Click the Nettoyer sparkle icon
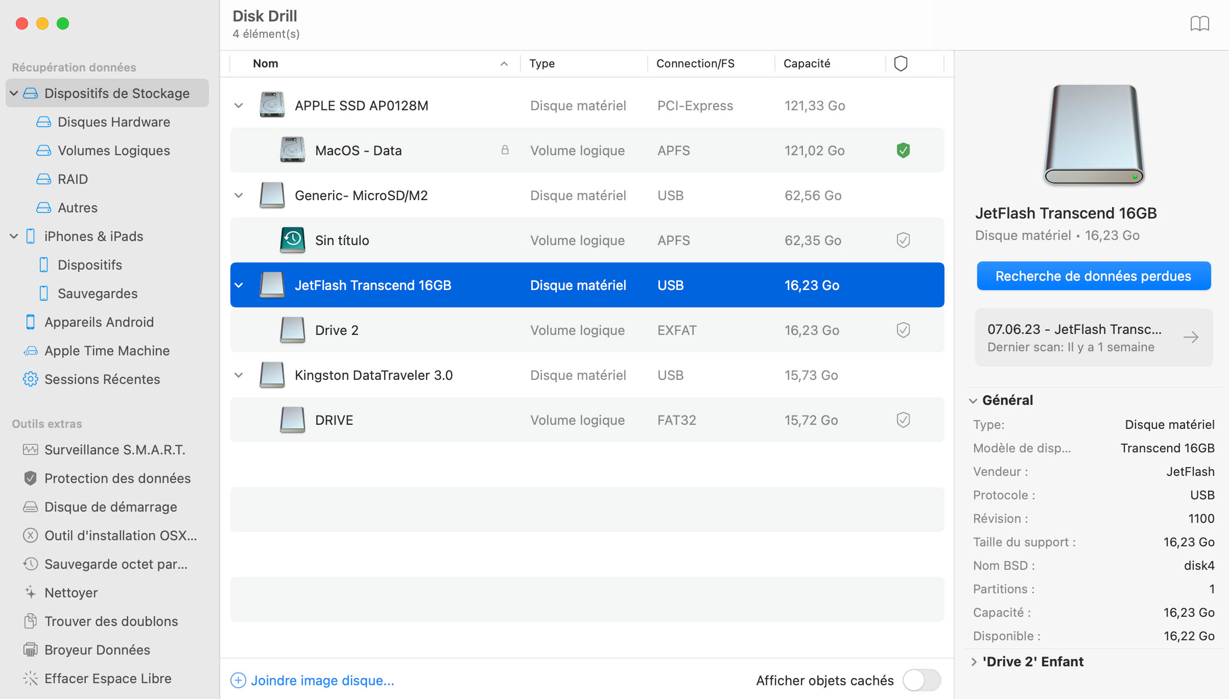Screen dimensions: 1229x699 [31, 593]
